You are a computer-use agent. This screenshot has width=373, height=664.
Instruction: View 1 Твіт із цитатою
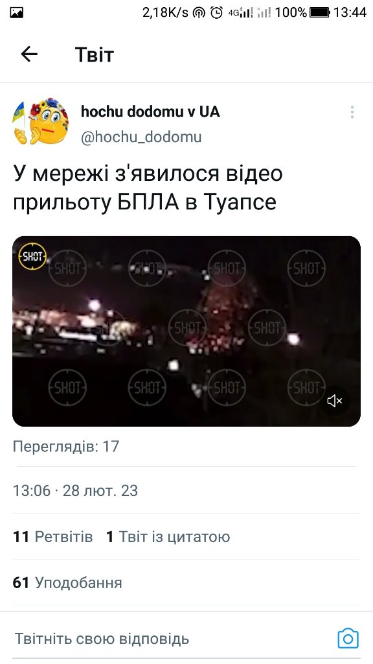pos(168,536)
